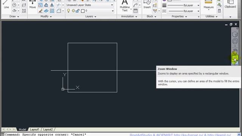Select the Fillet tool in Modify panel
Image resolution: width=242 pixels, height=136 pixels.
point(59,11)
